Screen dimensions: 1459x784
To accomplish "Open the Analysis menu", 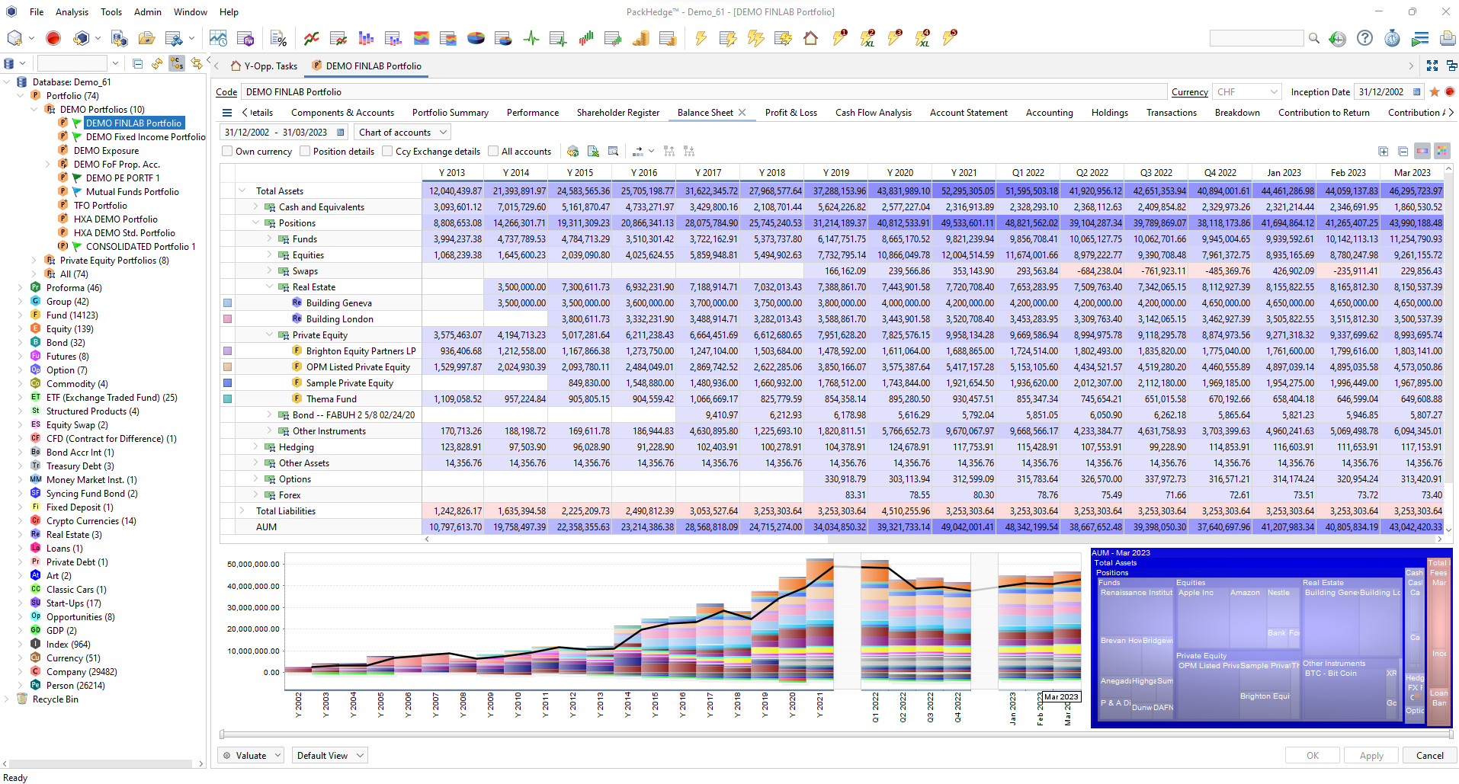I will tap(72, 11).
